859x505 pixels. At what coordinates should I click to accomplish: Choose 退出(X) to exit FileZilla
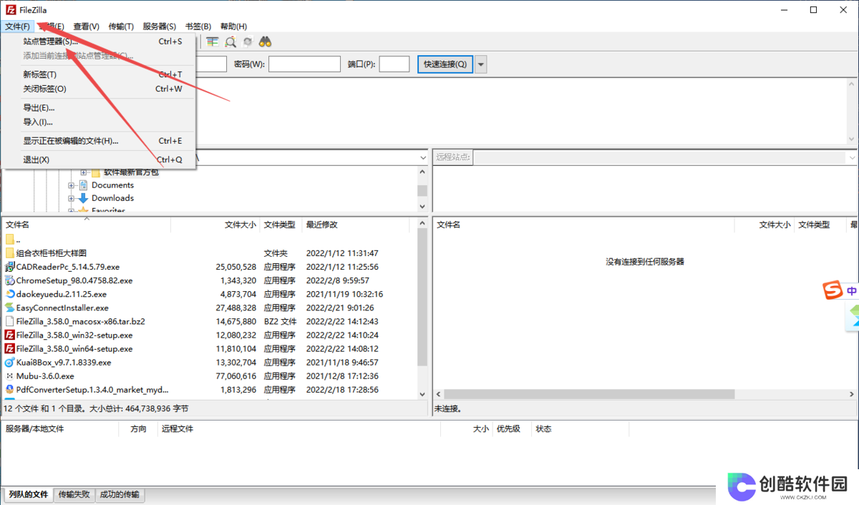pos(99,160)
